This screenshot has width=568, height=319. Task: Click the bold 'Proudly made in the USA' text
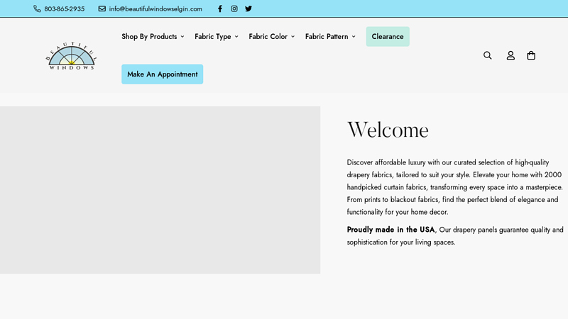click(x=390, y=230)
